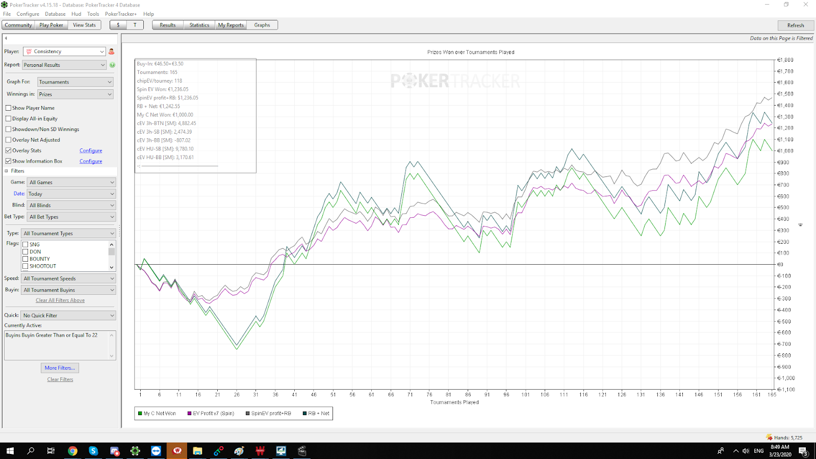816x459 pixels.
Task: Uncheck the Overlay Stats checkbox
Action: (x=9, y=150)
